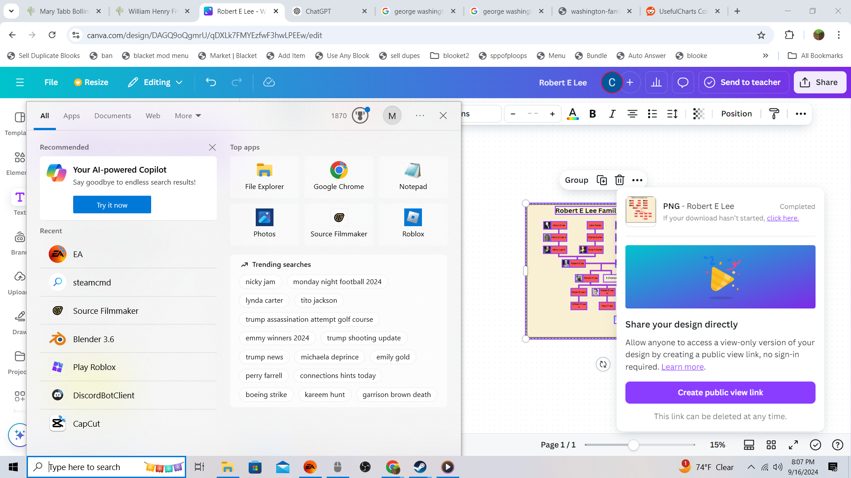Change text alignment

click(x=632, y=114)
